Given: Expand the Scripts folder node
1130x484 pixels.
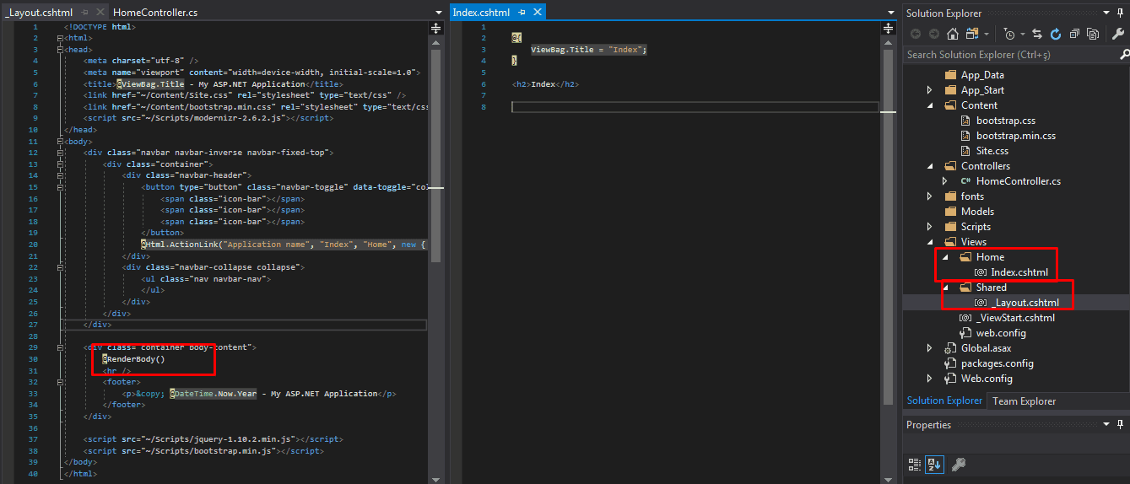Looking at the screenshot, I should coord(930,227).
